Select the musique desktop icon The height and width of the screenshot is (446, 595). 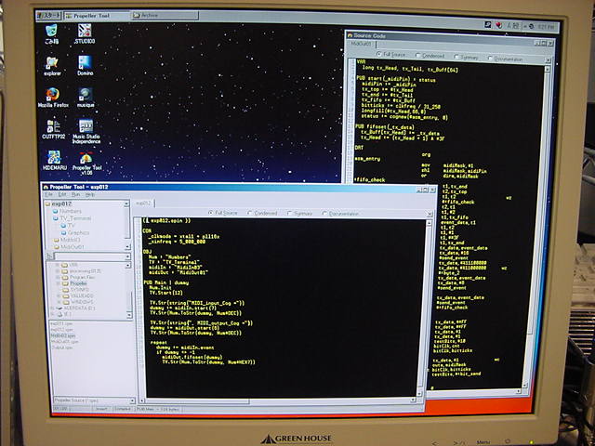pyautogui.click(x=86, y=98)
